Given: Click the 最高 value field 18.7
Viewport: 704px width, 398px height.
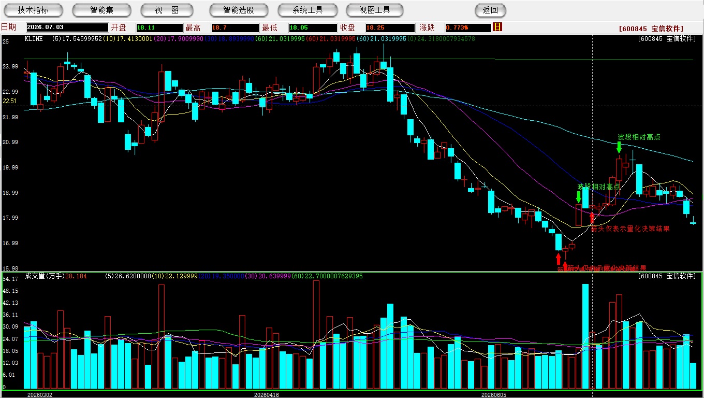Looking at the screenshot, I should pyautogui.click(x=234, y=28).
